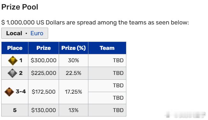The image size is (208, 120).
Task: Click the $225,000 prize cell
Action: 43,73
